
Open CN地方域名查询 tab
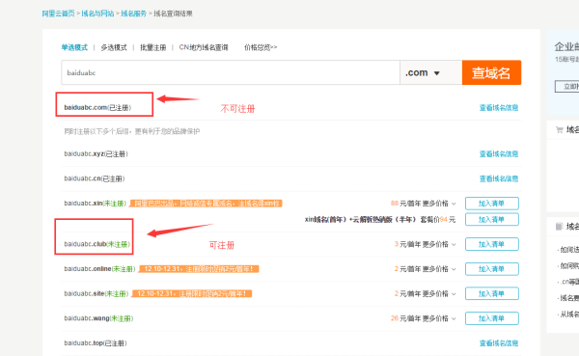[x=204, y=47]
